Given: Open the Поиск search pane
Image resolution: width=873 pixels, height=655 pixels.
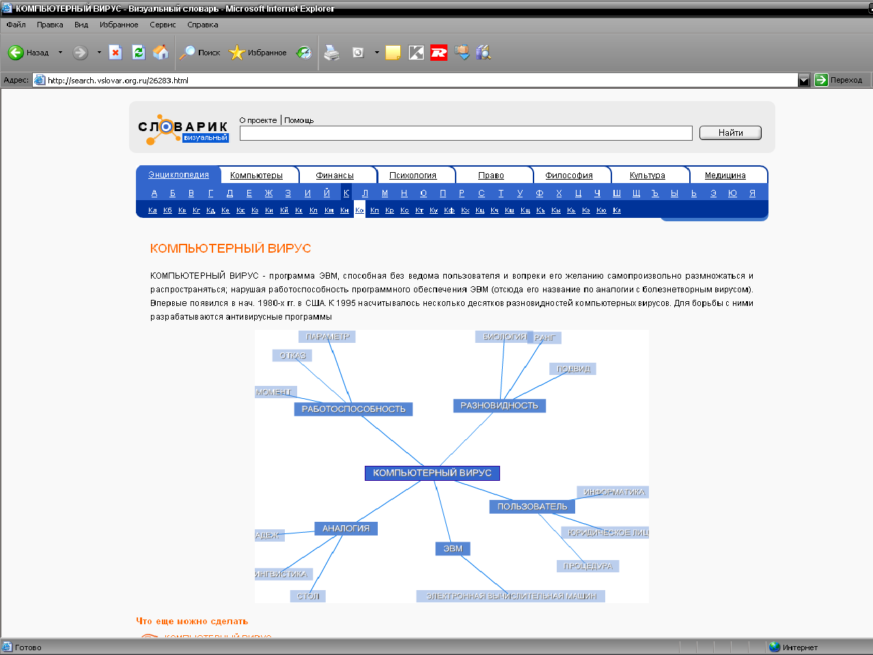Looking at the screenshot, I should [199, 53].
